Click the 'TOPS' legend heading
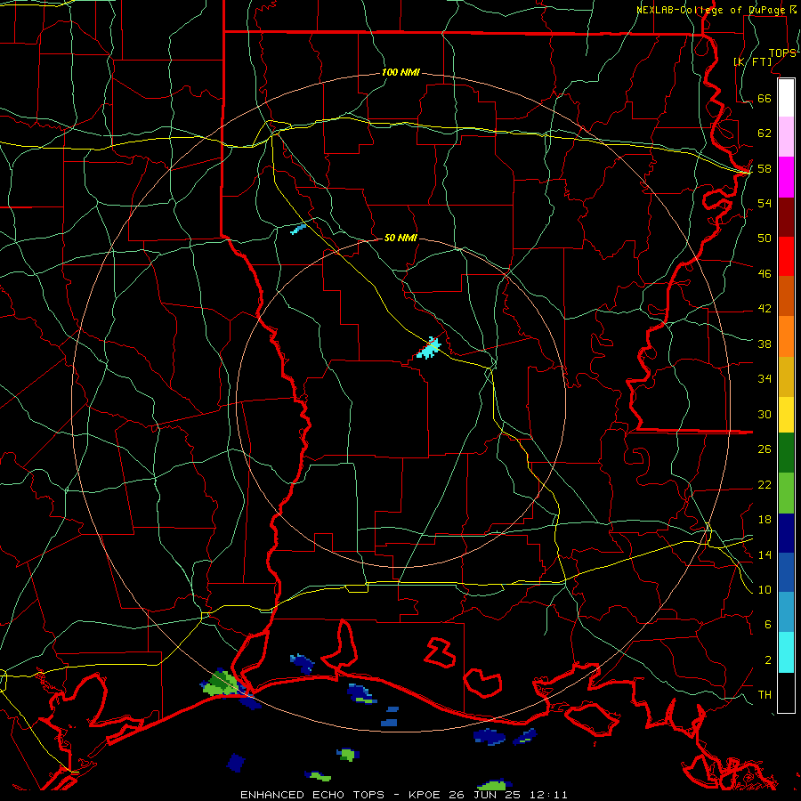This screenshot has height=801, width=801. 782,53
